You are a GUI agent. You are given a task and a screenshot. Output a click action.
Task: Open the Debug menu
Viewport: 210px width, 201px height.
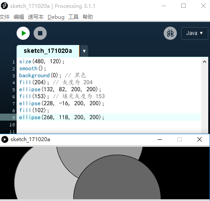[x=56, y=17]
